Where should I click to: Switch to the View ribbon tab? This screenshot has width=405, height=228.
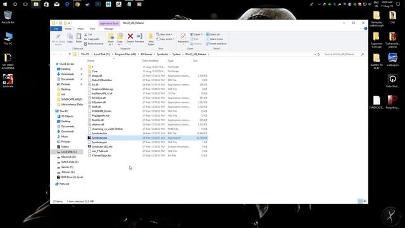click(92, 28)
